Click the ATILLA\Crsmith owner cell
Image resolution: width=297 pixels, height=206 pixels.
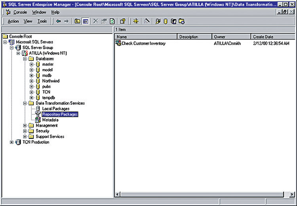pyautogui.click(x=227, y=43)
